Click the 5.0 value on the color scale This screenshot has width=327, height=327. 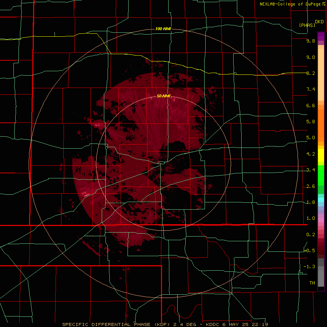(x=311, y=138)
